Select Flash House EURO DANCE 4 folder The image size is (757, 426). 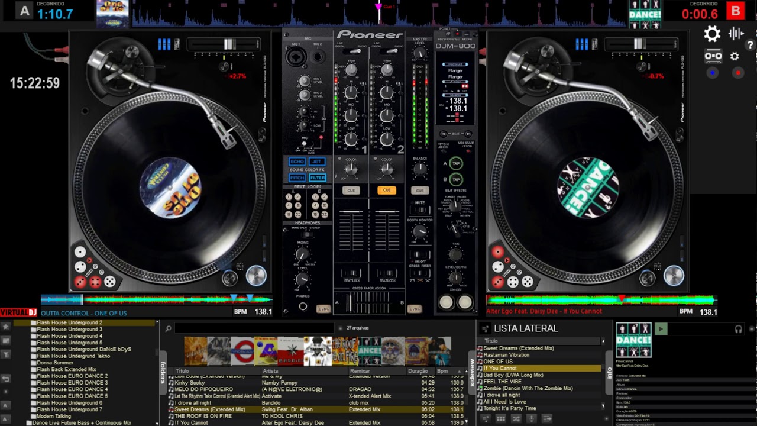(72, 389)
